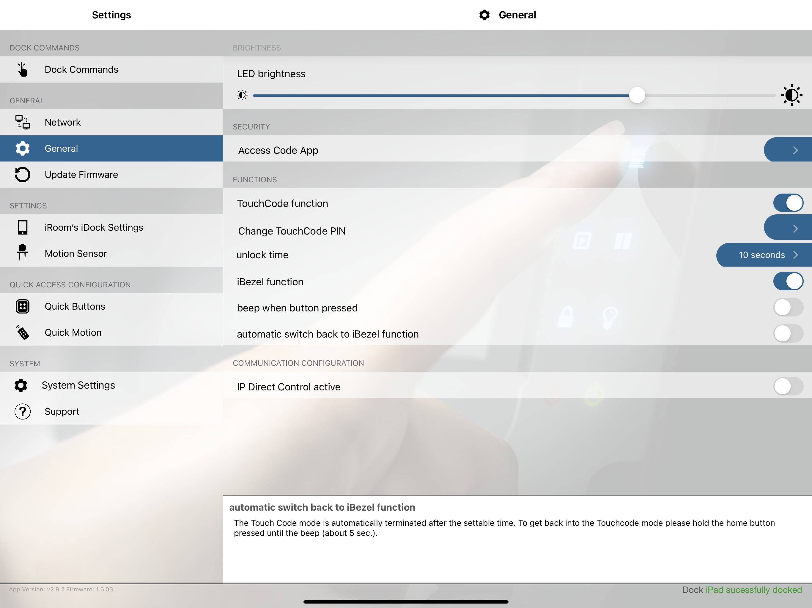812x608 pixels.
Task: Tap the App Version Firmware text
Action: click(61, 589)
